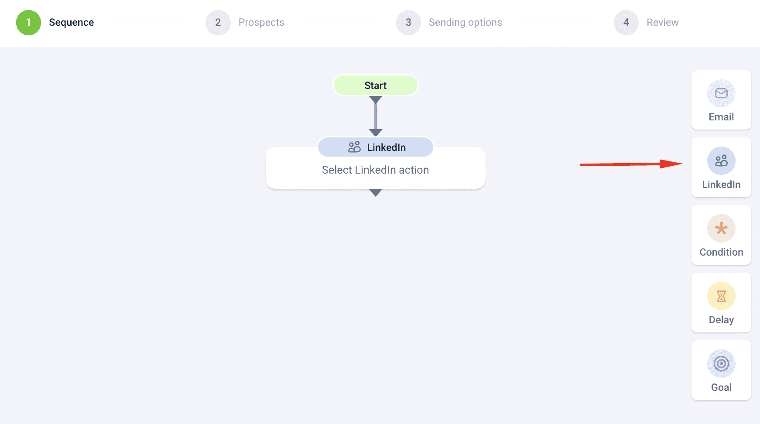Screen dimensions: 760x424
Task: Click Select LinkedIn action text
Action: 375,170
